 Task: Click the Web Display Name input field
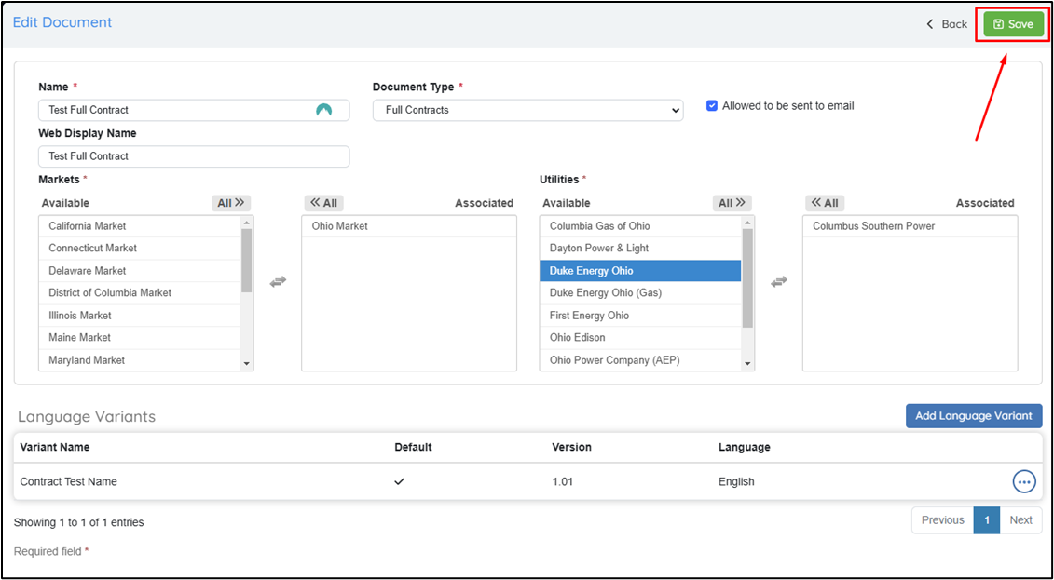[x=194, y=156]
